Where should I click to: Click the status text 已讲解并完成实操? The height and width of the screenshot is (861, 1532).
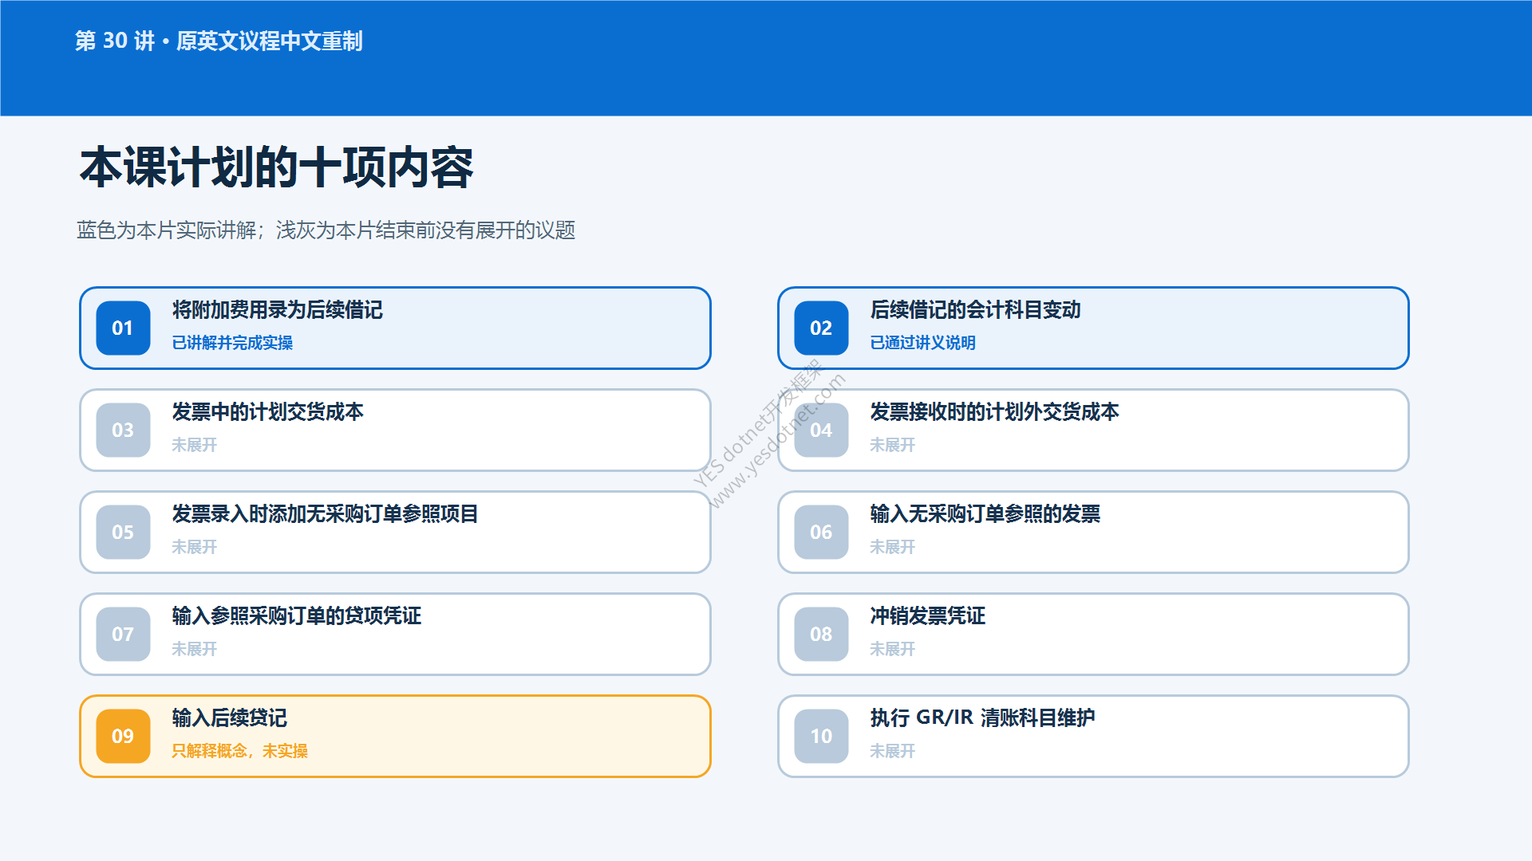(232, 343)
